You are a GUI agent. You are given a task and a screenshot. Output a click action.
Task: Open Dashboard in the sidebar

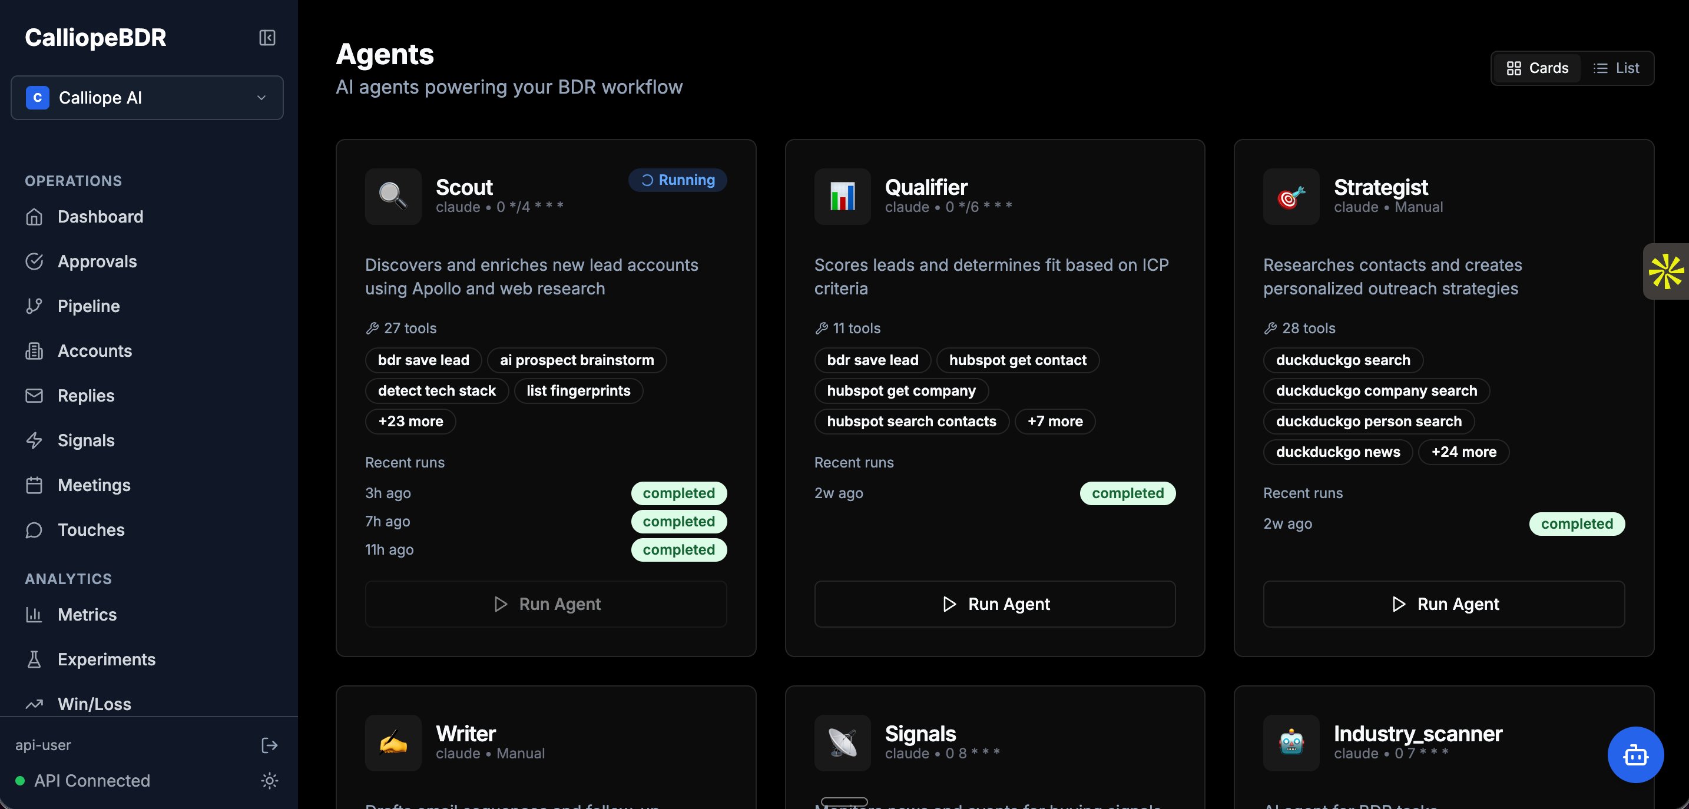point(100,216)
